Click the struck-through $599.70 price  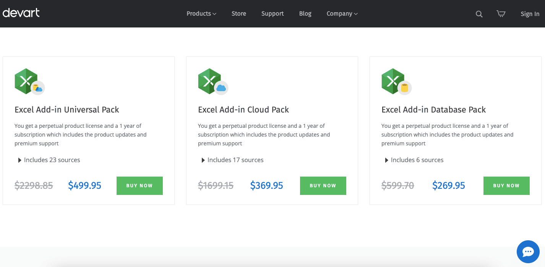pyautogui.click(x=398, y=186)
